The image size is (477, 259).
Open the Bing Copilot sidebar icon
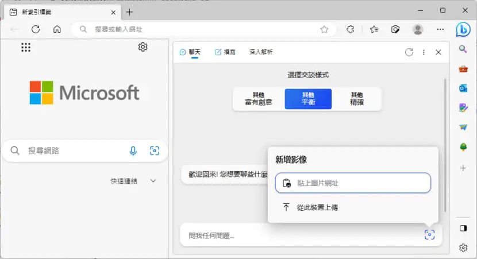(x=463, y=30)
